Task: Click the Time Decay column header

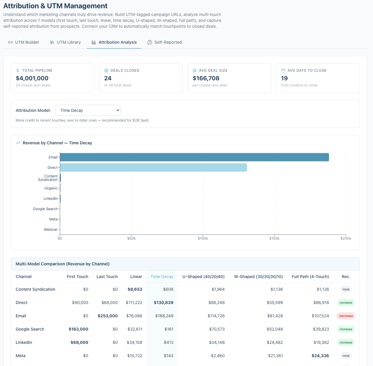Action: point(162,277)
